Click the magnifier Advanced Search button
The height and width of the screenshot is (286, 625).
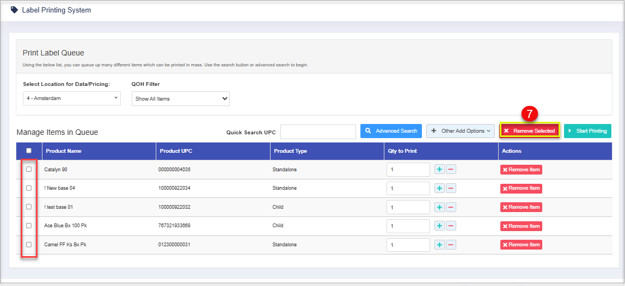pos(391,131)
